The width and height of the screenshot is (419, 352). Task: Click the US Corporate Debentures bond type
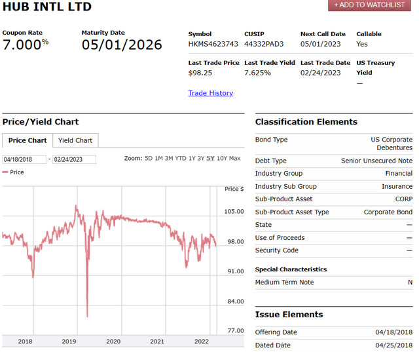[392, 144]
